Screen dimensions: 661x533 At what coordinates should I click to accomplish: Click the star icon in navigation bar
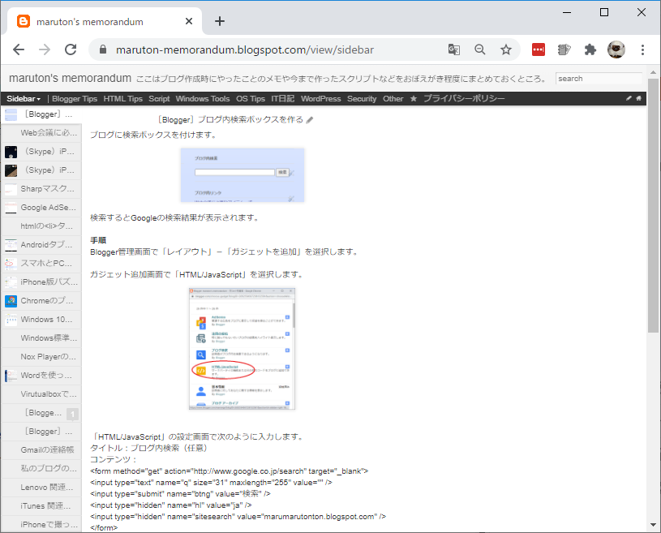[x=414, y=99]
